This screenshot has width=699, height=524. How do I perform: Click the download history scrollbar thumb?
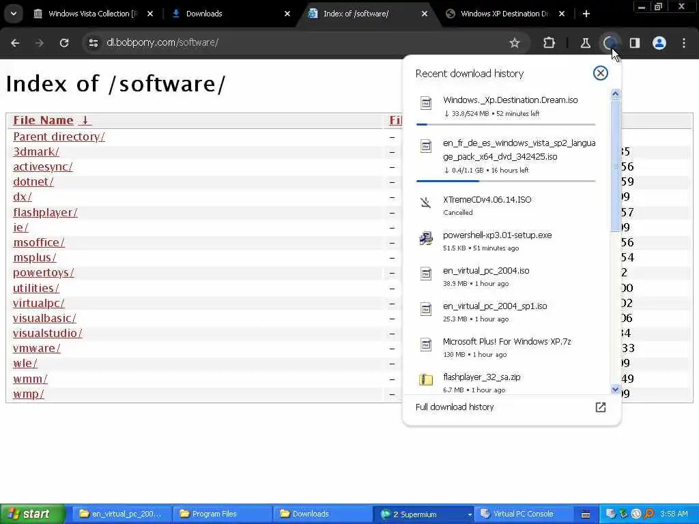click(615, 165)
